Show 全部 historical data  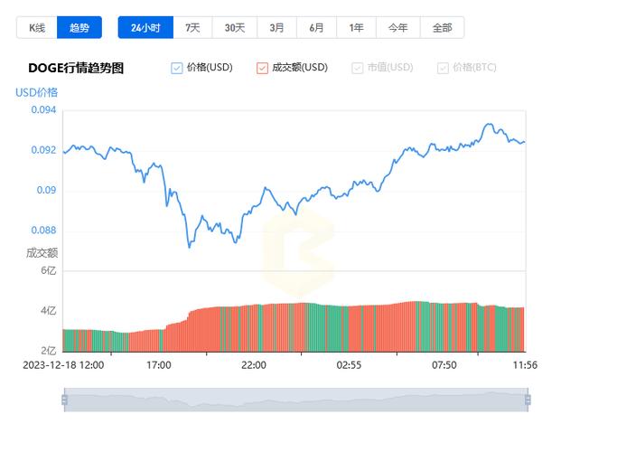[x=442, y=28]
